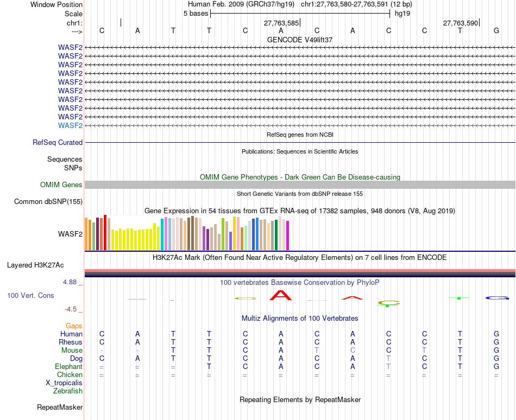Viewport: 516px width, 420px height.
Task: Select the Mouse alignment row label
Action: coord(72,351)
